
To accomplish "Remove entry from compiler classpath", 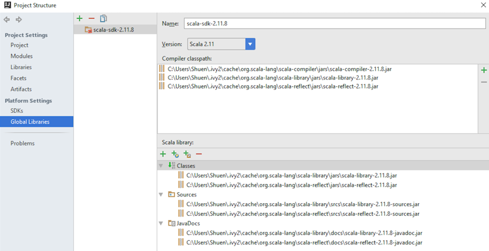I will pos(484,82).
